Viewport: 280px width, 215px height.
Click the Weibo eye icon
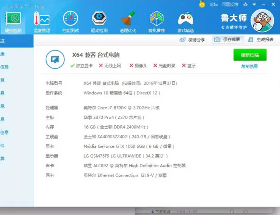(182, 40)
